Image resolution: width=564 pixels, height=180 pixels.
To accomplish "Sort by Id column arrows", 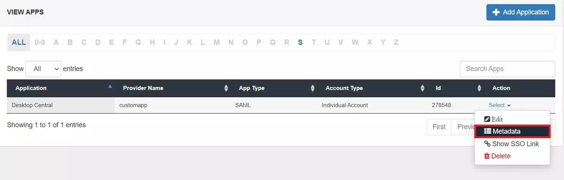I will pyautogui.click(x=479, y=88).
